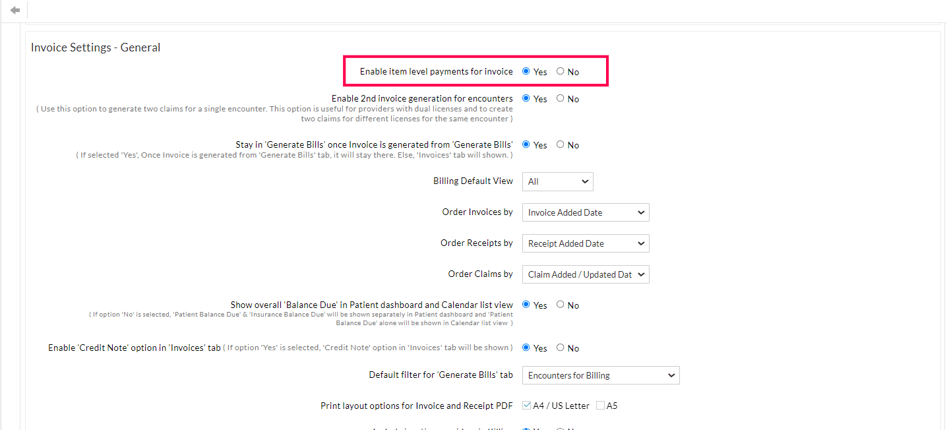Image resolution: width=947 pixels, height=430 pixels.
Task: Open the Billing Default View dropdown
Action: click(x=557, y=181)
